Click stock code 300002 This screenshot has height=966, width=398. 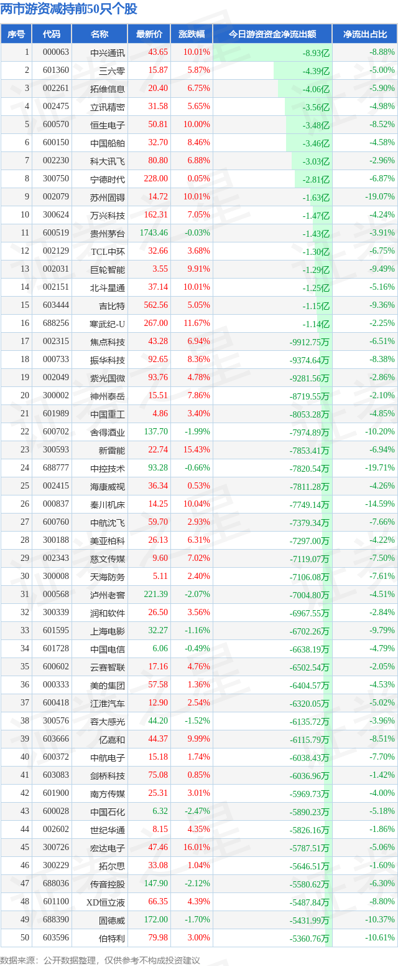[56, 396]
